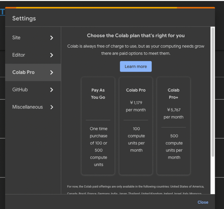This screenshot has height=209, width=224.
Task: Click the '500 compute units per month' text
Action: [x=174, y=146]
